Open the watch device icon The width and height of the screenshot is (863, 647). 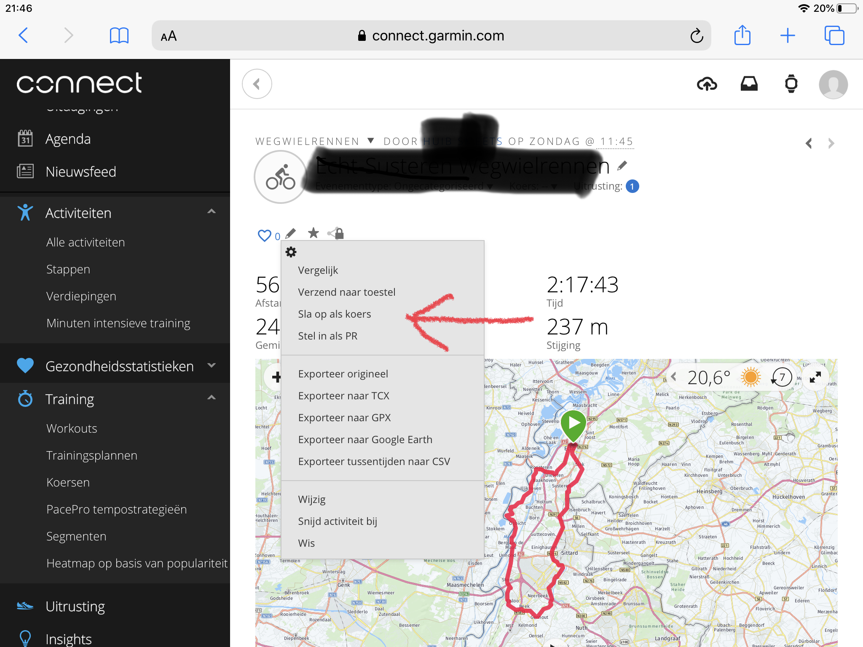pos(791,84)
